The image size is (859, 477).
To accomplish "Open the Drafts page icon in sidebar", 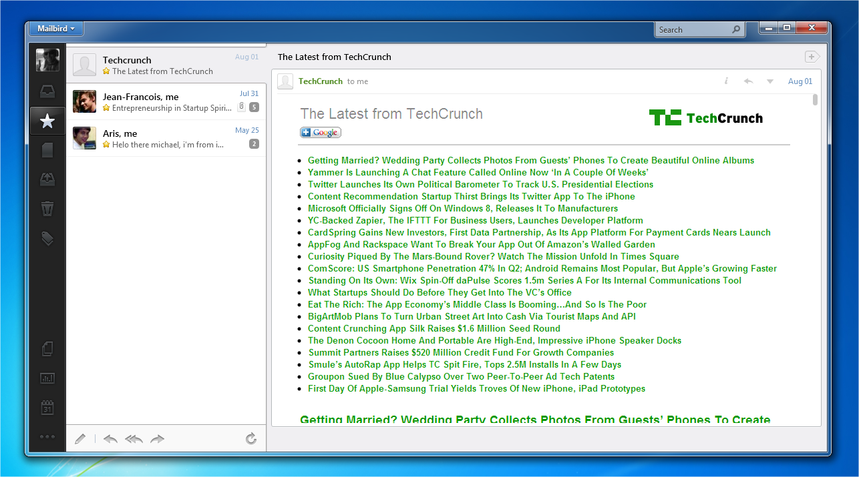I will [x=47, y=150].
